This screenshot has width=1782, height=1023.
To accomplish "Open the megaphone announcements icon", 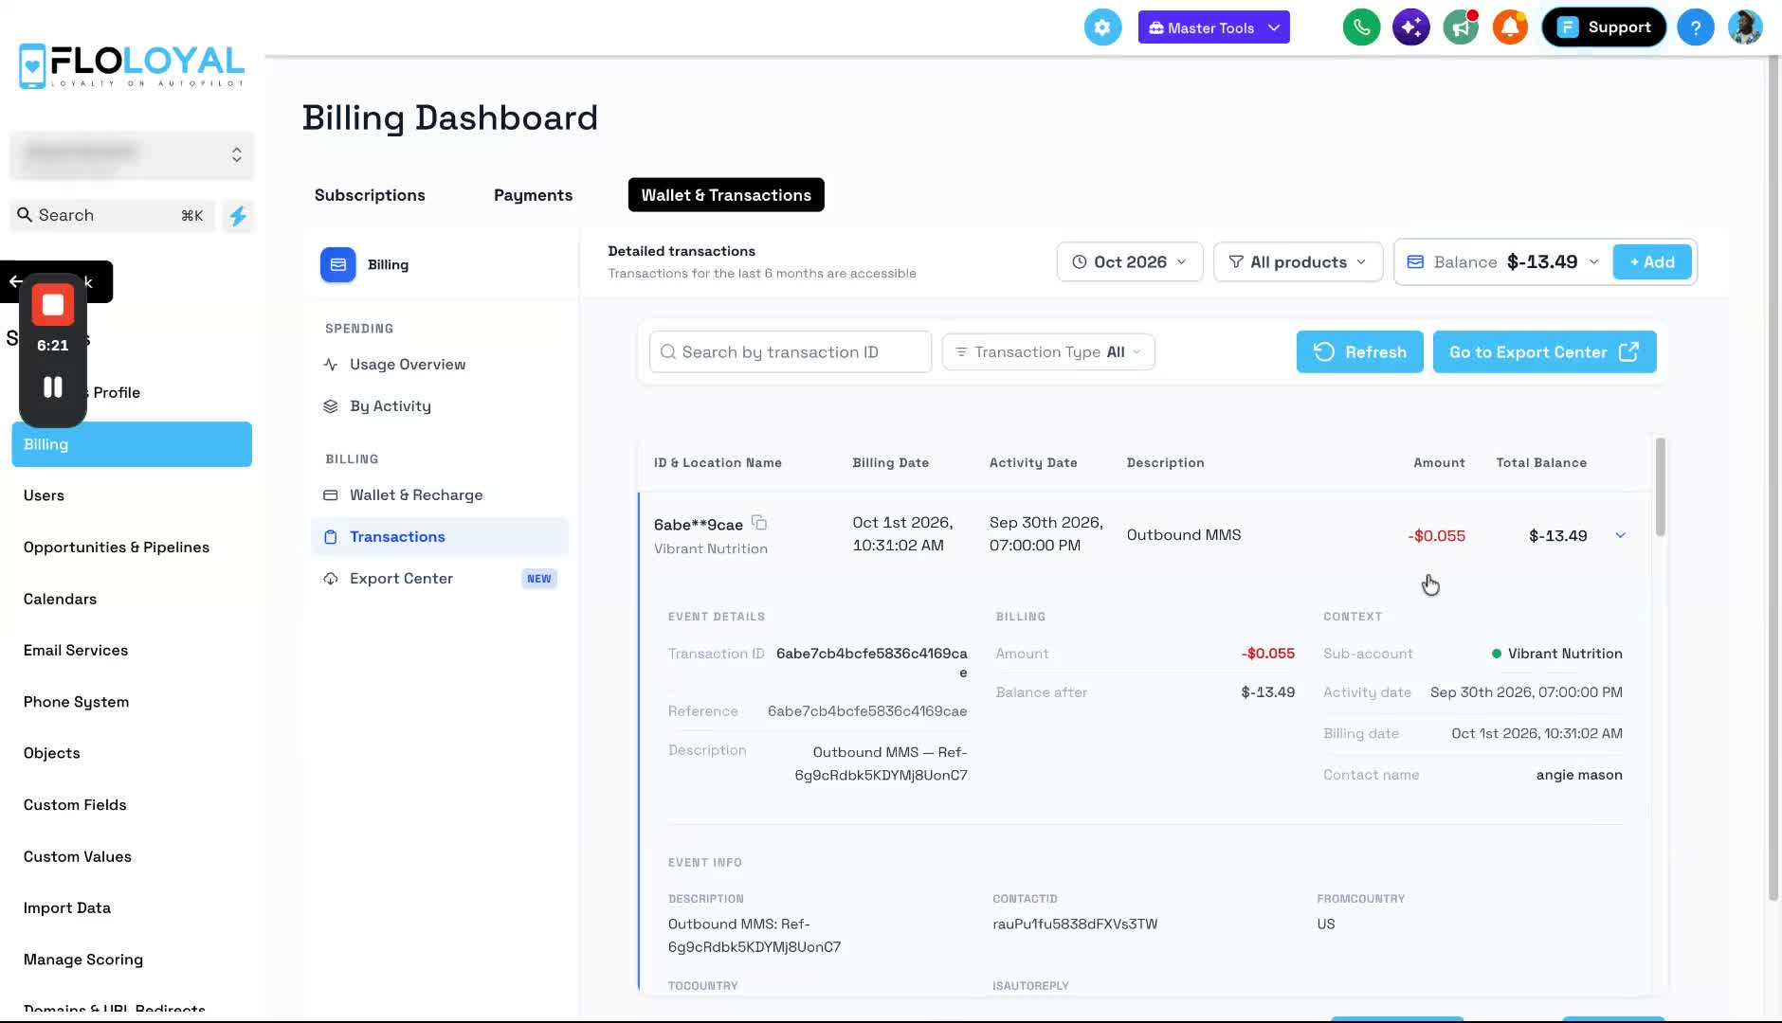I will click(1461, 27).
